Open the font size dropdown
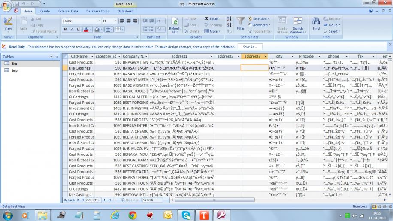Screen dimensions: 393x221 pyautogui.click(x=115, y=21)
